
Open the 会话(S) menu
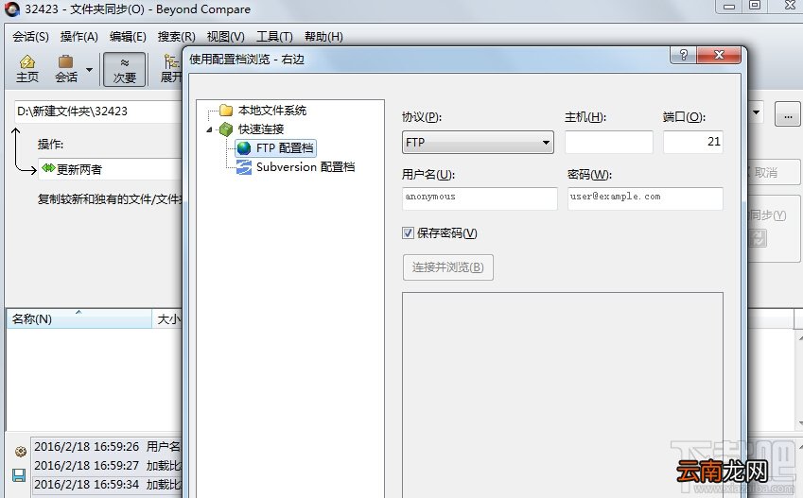click(x=30, y=37)
